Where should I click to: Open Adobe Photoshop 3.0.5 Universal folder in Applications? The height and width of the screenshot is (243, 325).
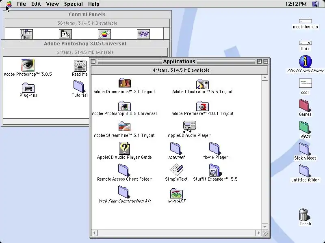click(124, 106)
